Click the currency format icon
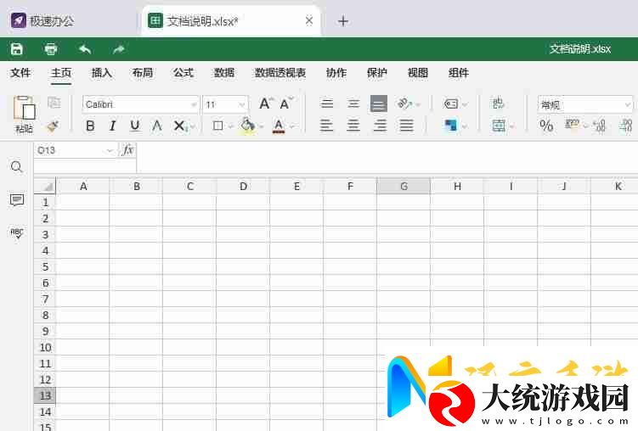Image resolution: width=638 pixels, height=431 pixels. (572, 125)
